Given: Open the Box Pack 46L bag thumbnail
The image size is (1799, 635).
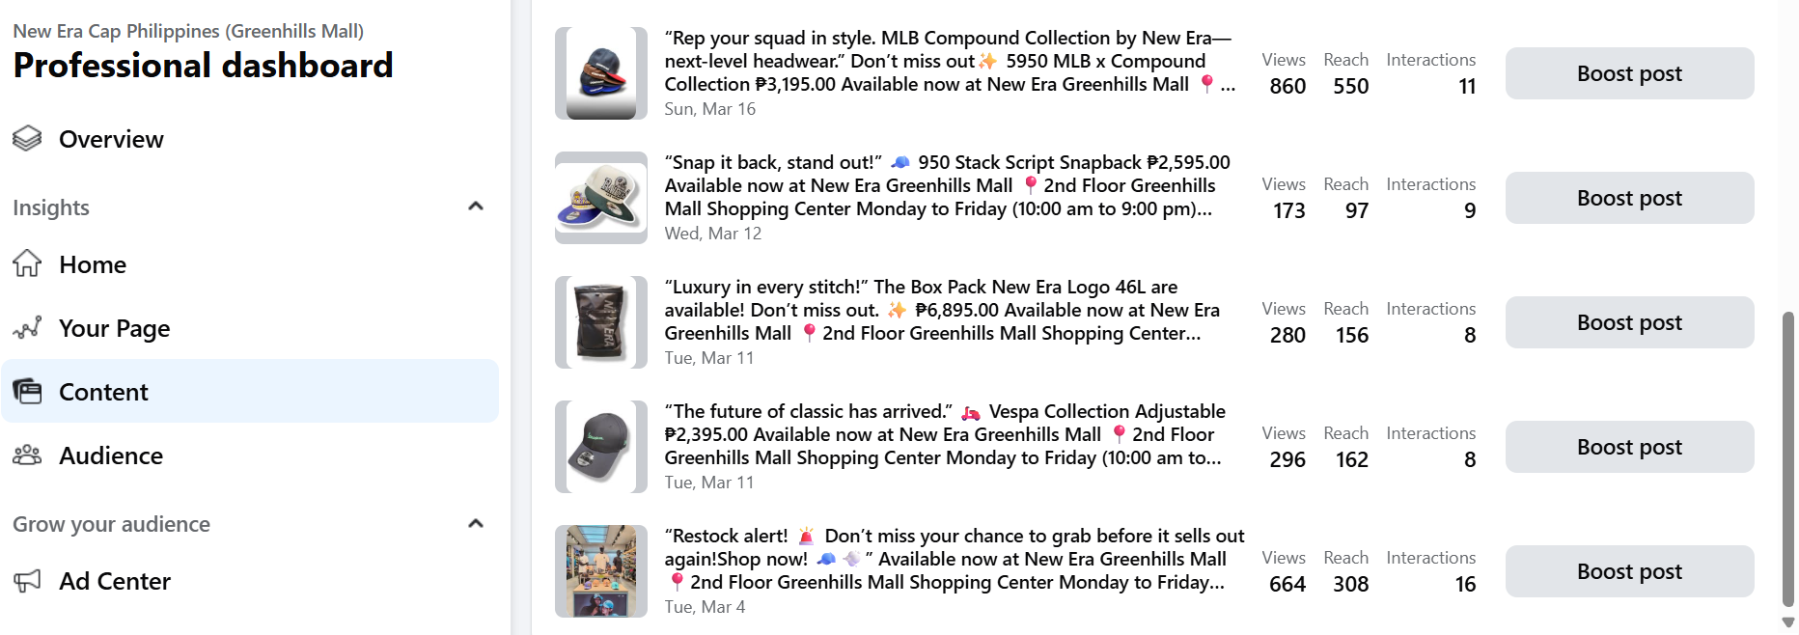Looking at the screenshot, I should (x=601, y=322).
